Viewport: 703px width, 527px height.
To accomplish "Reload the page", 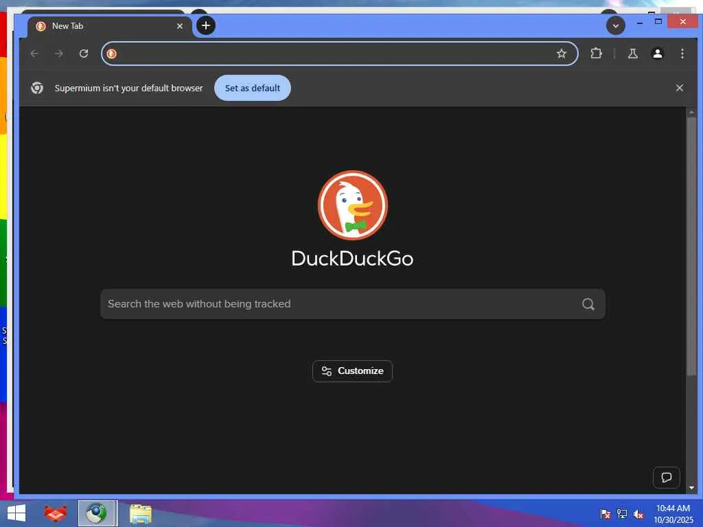I will [83, 54].
